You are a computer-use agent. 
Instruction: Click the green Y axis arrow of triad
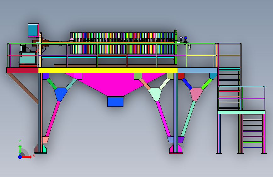[x=20, y=150]
